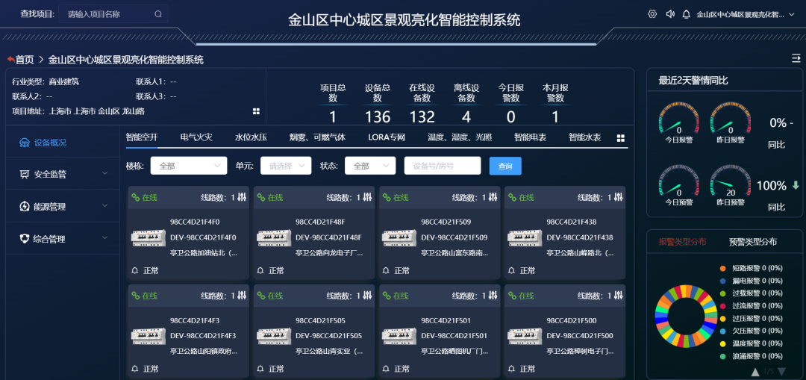Open line settings icon for device 98CC4D21F4F3
806x380 pixels.
click(x=242, y=296)
